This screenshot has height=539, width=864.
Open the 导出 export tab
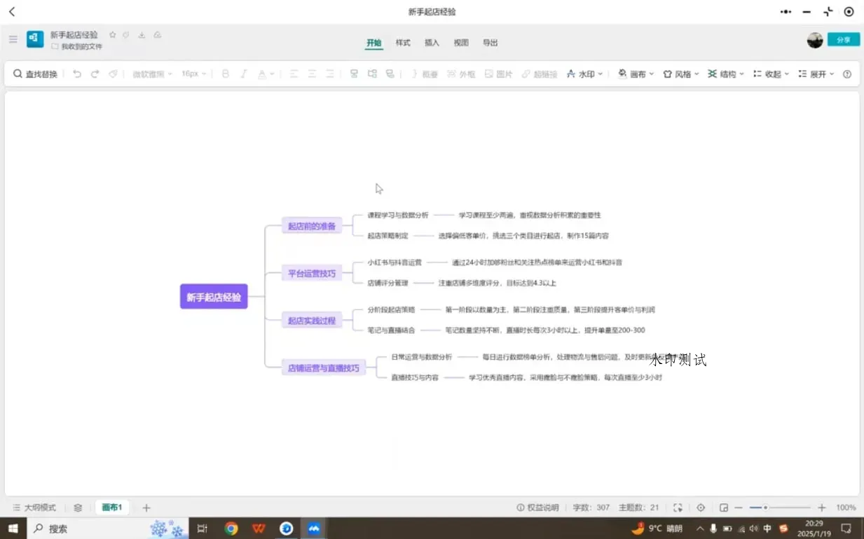490,43
